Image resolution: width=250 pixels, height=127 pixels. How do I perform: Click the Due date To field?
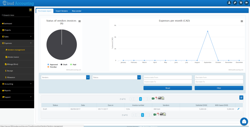coord(219,81)
